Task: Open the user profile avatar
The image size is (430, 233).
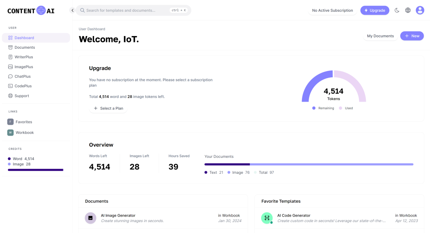Action: [x=420, y=10]
